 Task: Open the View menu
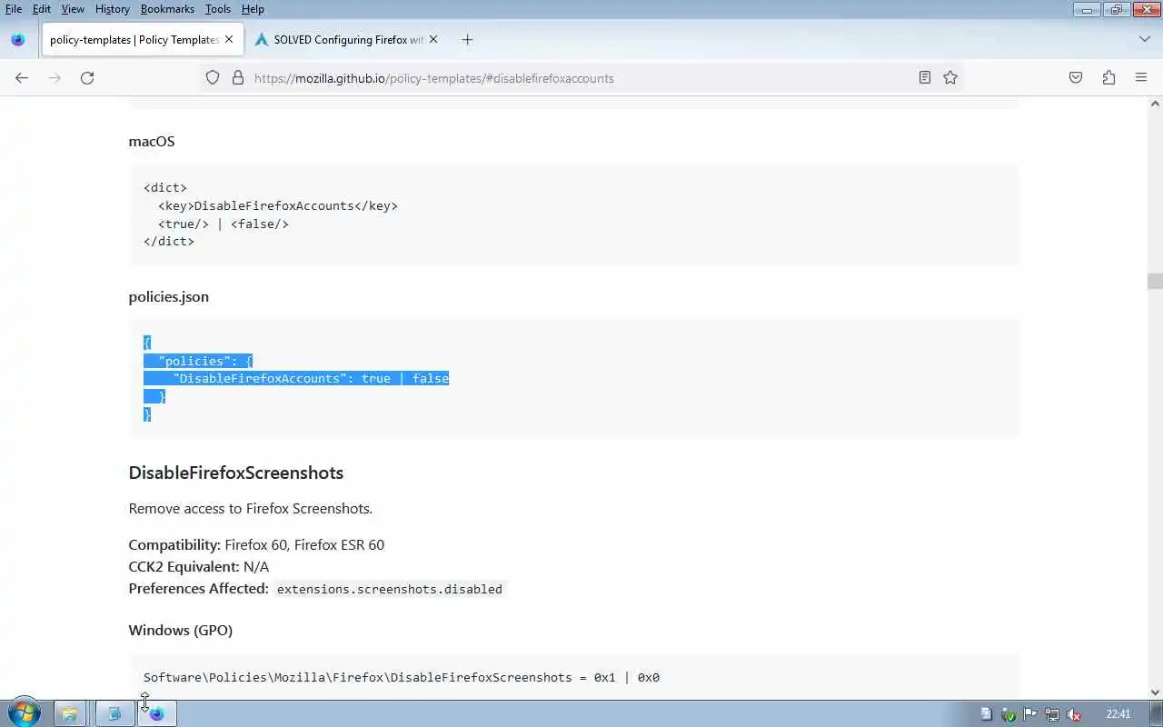click(73, 9)
